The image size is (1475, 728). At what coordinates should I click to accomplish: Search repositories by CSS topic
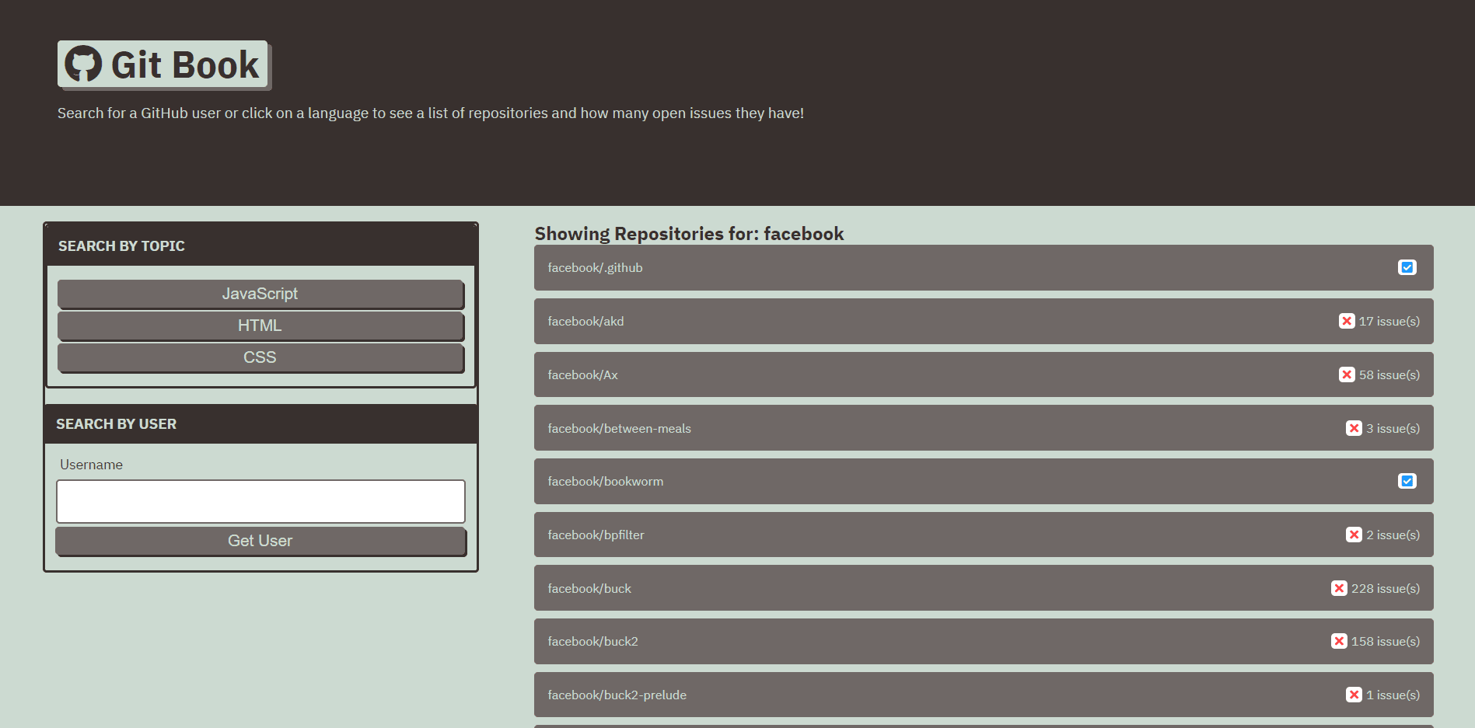pyautogui.click(x=260, y=357)
